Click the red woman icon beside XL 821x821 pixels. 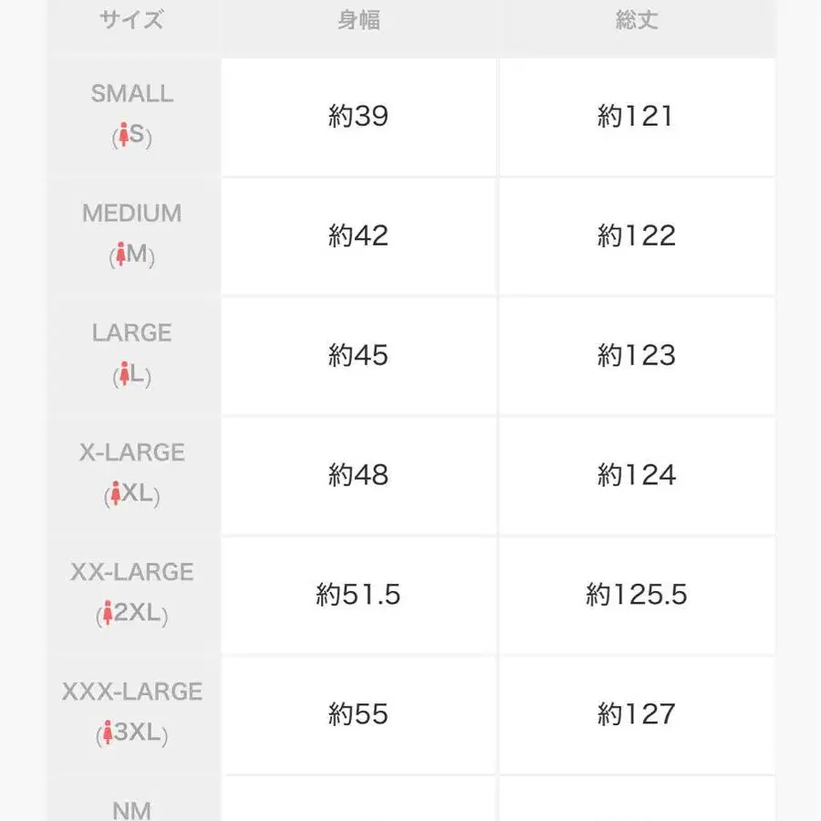116,494
